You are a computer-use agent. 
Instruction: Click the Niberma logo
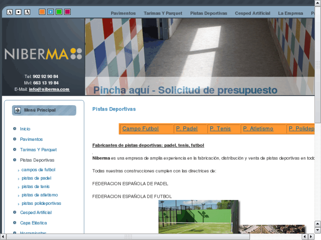click(43, 54)
